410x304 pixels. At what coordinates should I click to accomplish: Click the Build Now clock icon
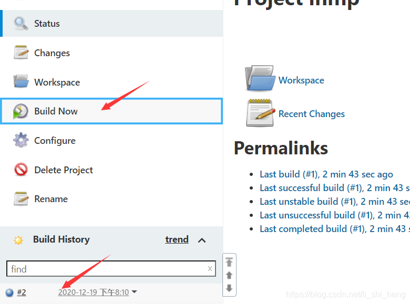click(20, 111)
